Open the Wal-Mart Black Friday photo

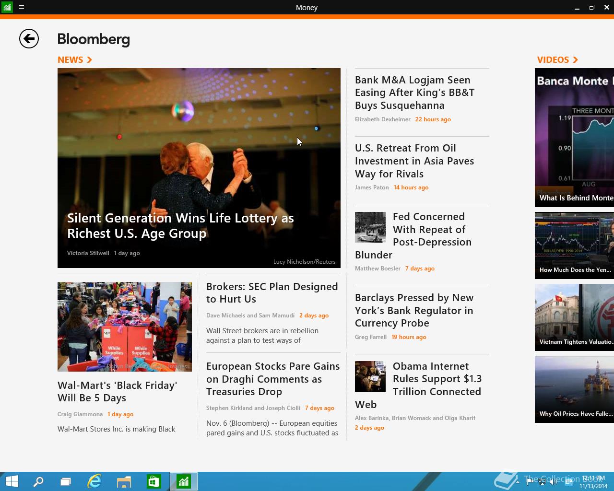point(125,327)
